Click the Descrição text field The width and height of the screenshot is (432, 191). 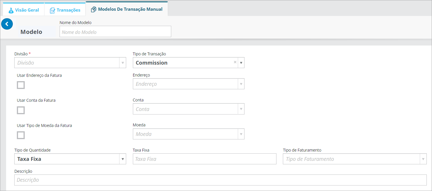pos(220,180)
